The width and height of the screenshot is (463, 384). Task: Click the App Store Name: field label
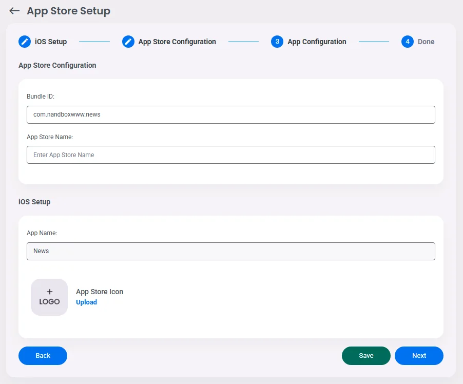[x=50, y=137]
